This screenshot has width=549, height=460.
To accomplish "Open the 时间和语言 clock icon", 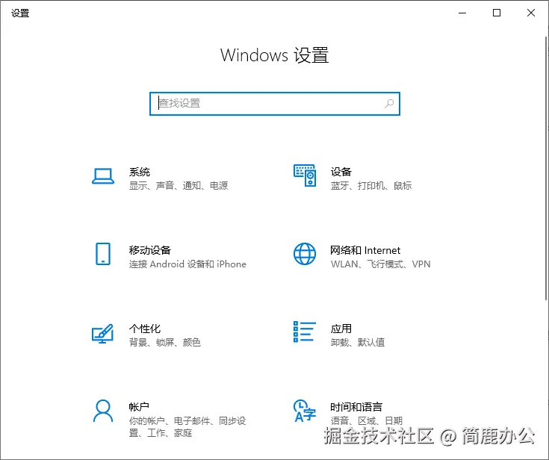I will click(x=305, y=411).
